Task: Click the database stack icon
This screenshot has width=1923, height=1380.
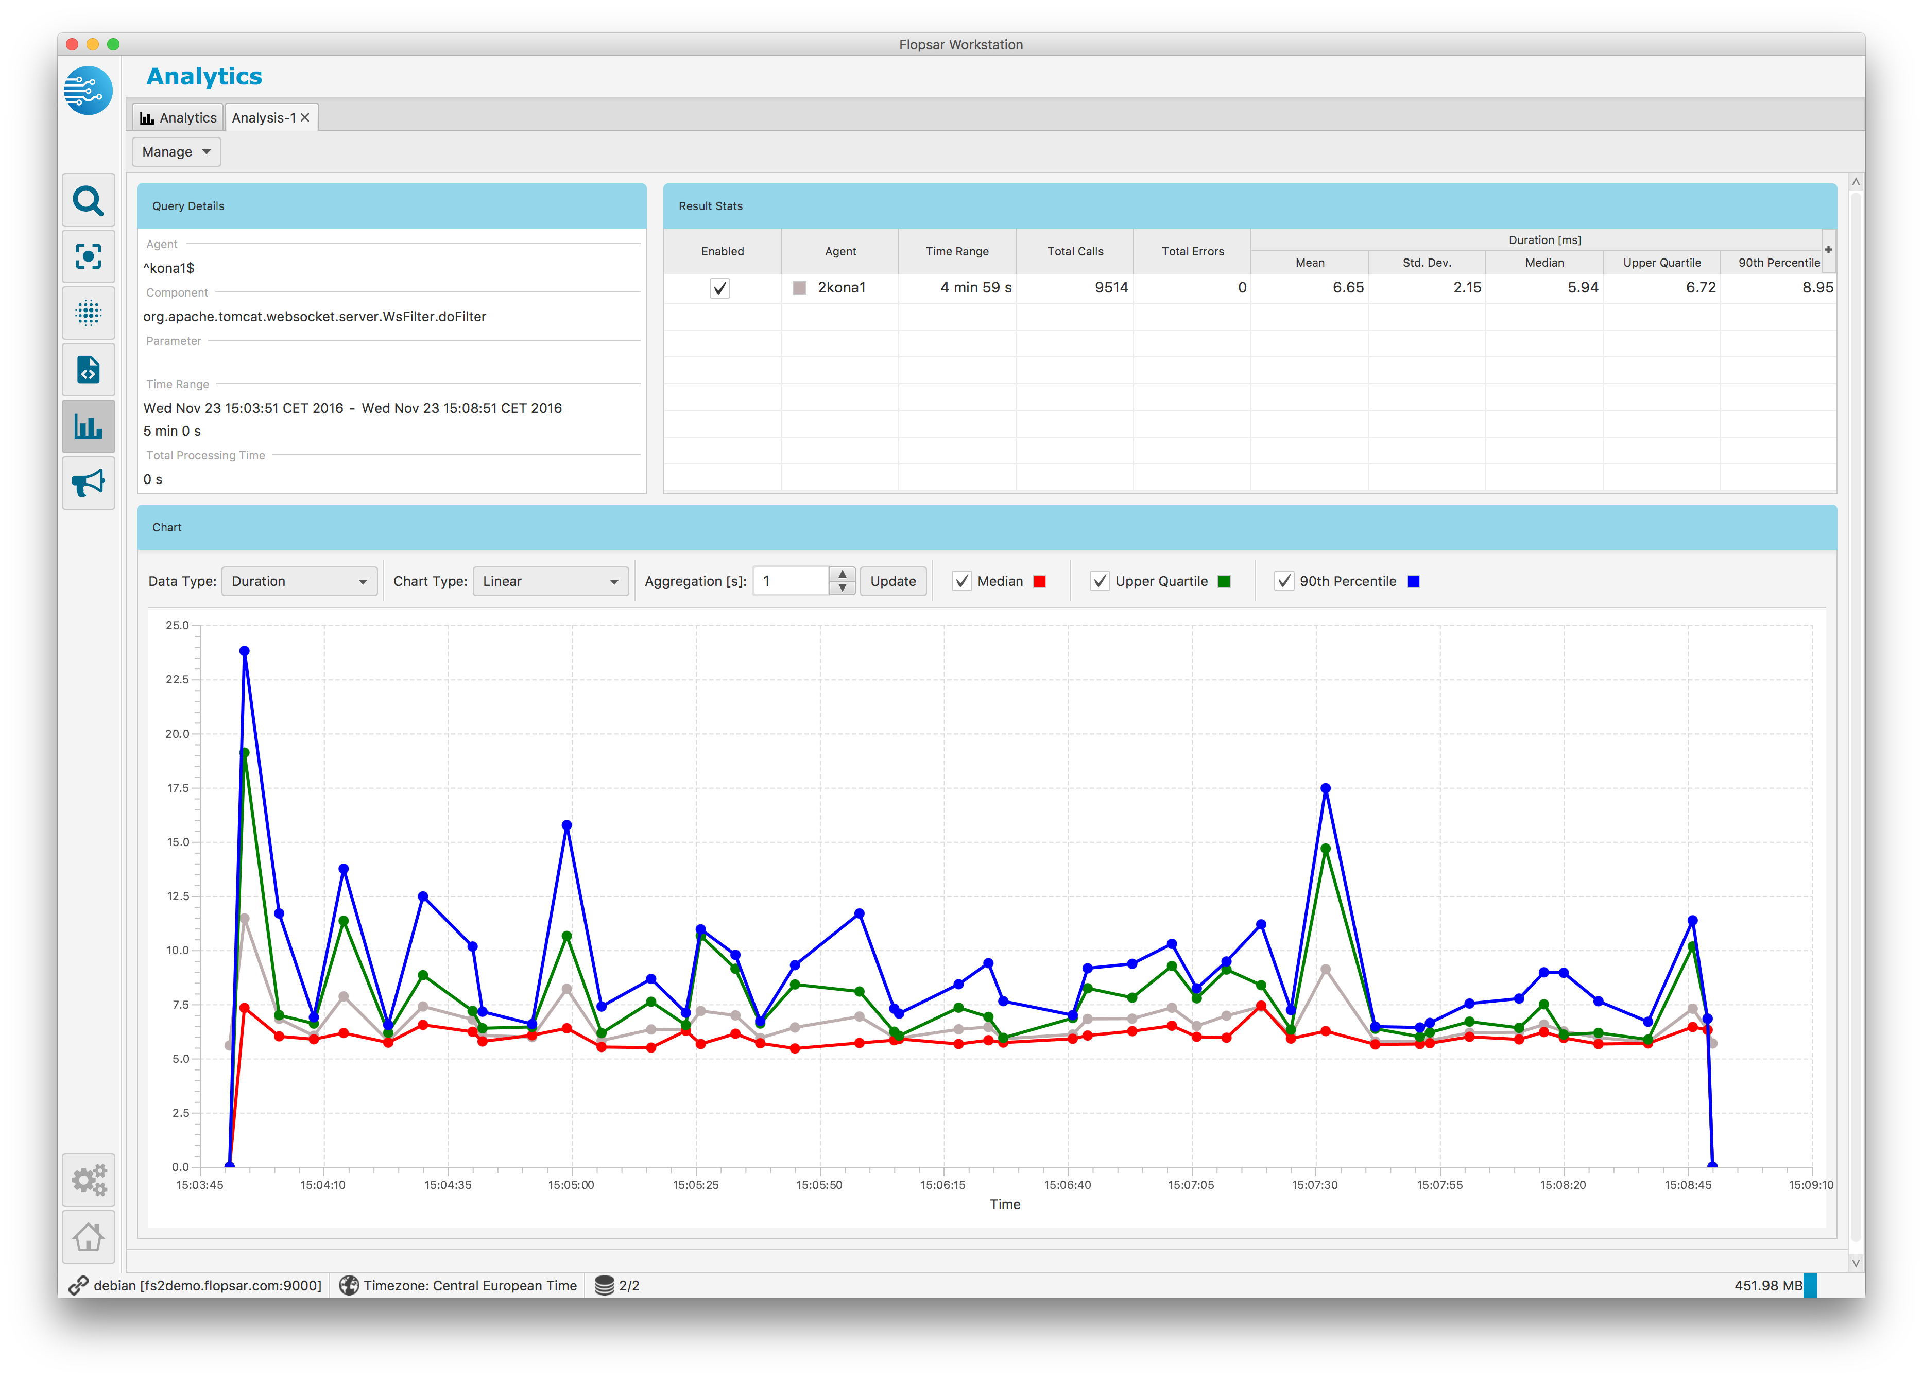Action: coord(604,1285)
